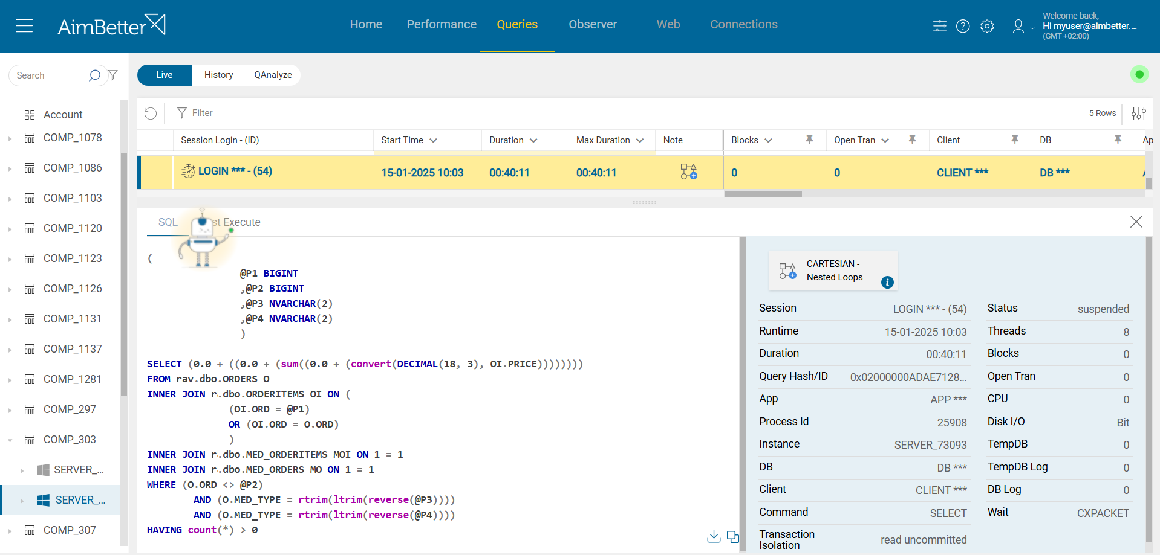1160x555 pixels.
Task: Open Duration column sort dropdown
Action: pos(533,140)
